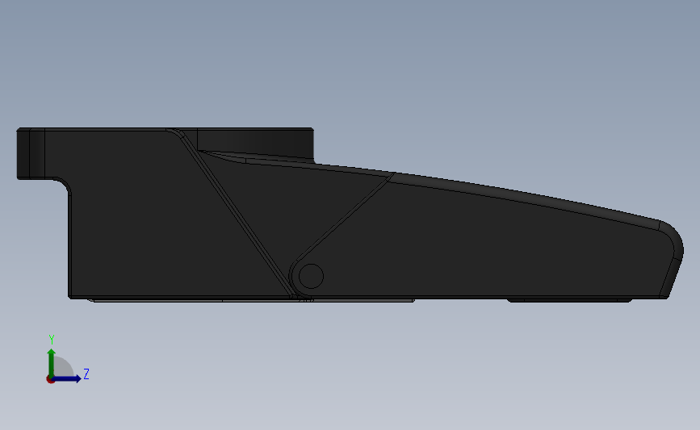The width and height of the screenshot is (700, 430).
Task: Click the Y label of the triad
Action: tap(52, 340)
